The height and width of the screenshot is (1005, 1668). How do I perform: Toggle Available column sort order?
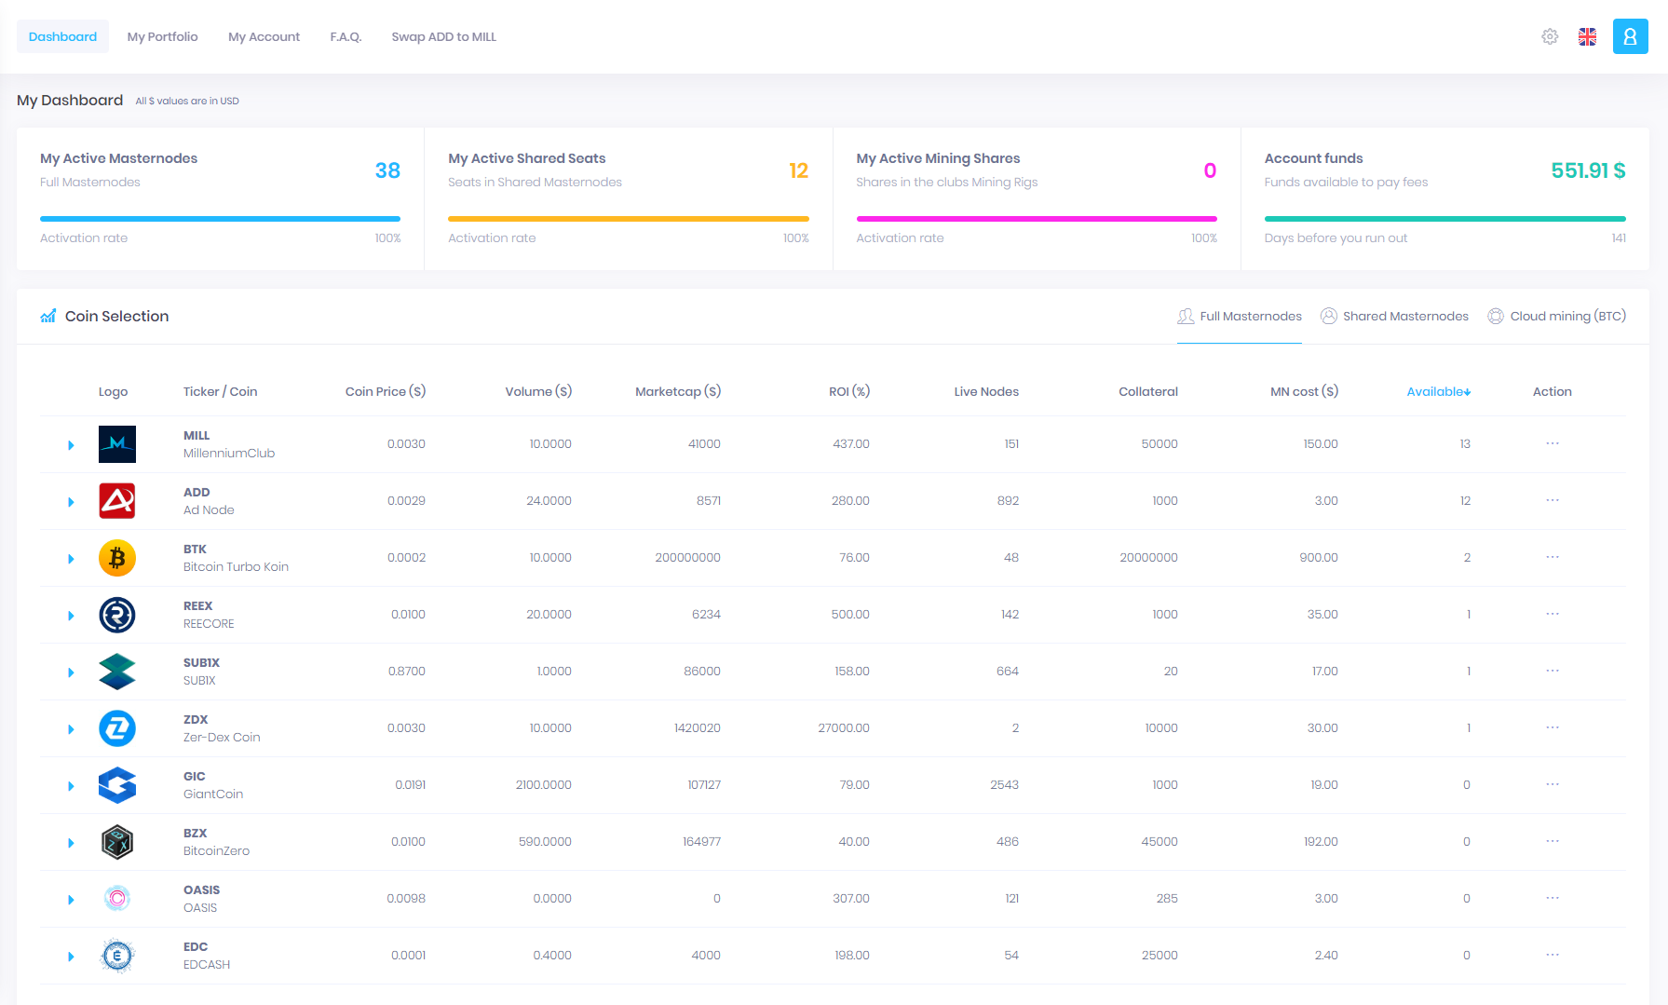point(1438,391)
